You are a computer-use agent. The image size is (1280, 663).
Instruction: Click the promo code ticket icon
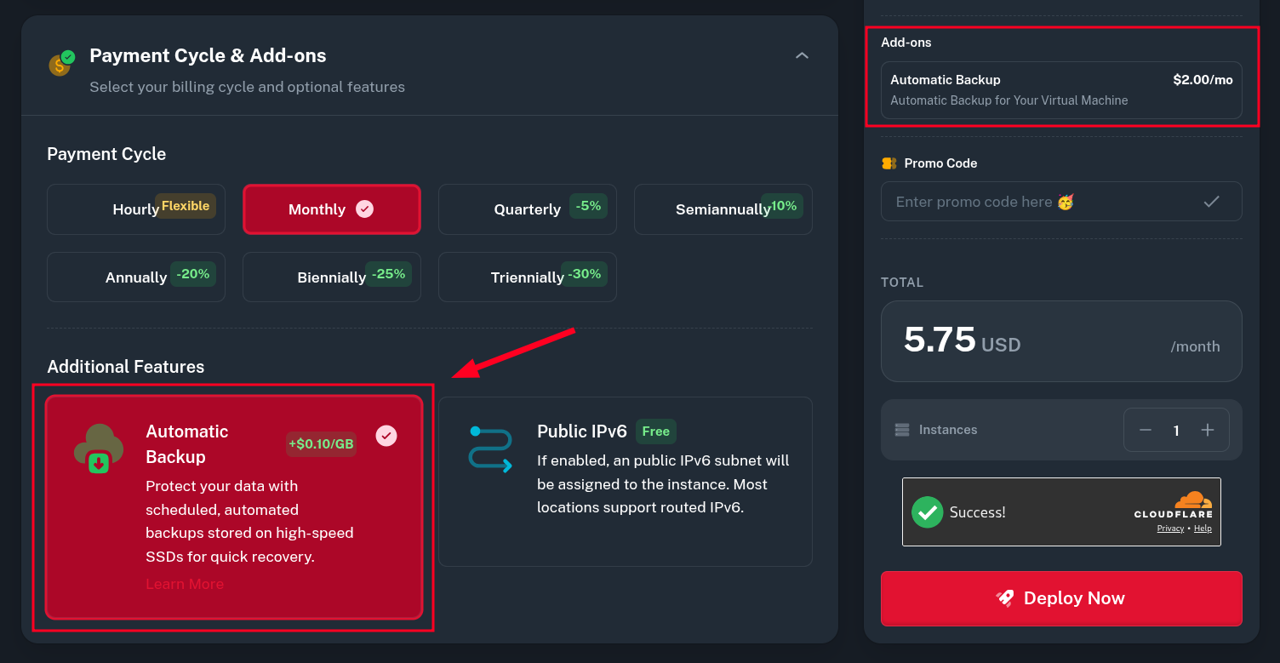[889, 163]
